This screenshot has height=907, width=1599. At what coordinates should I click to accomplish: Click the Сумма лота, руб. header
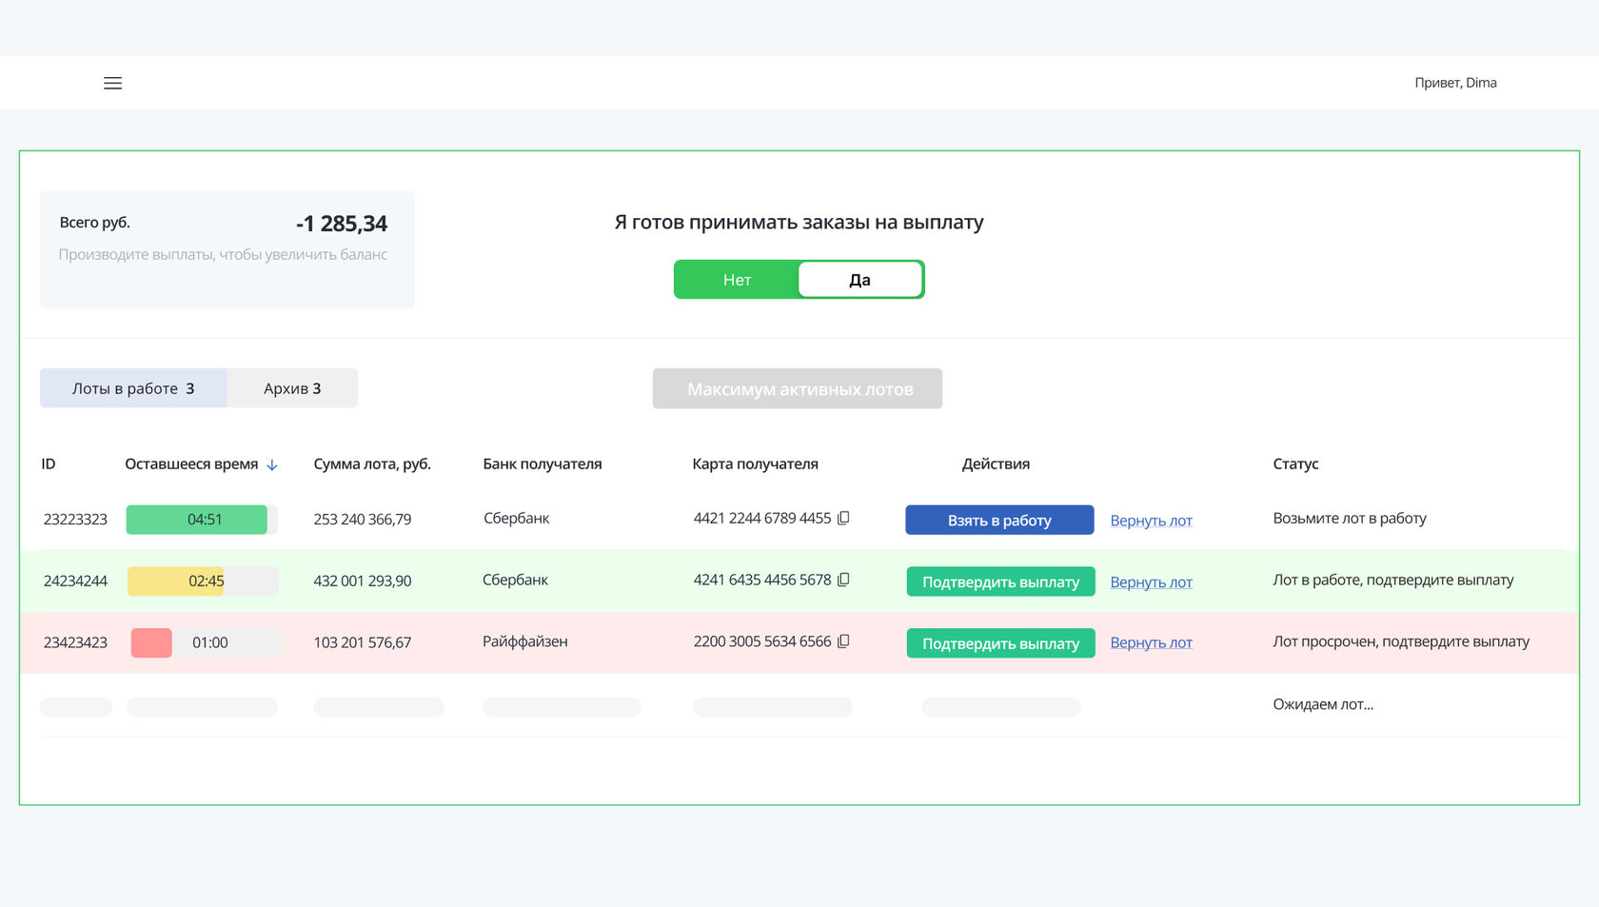pyautogui.click(x=372, y=464)
